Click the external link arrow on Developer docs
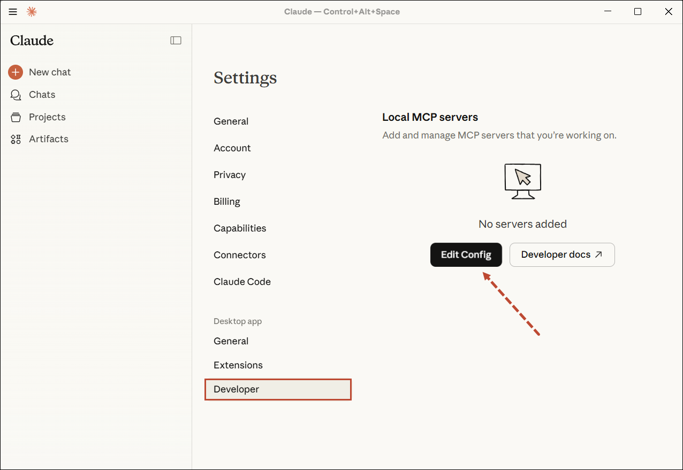 tap(598, 255)
